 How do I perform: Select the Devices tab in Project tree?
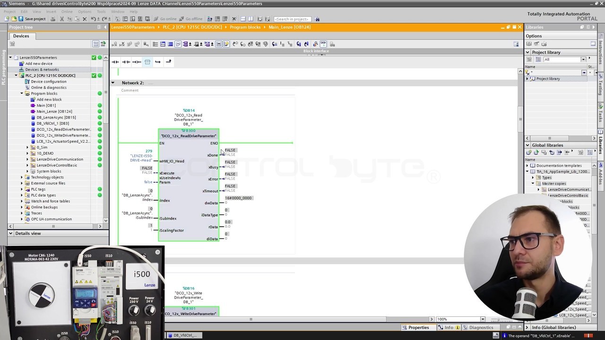pos(21,36)
